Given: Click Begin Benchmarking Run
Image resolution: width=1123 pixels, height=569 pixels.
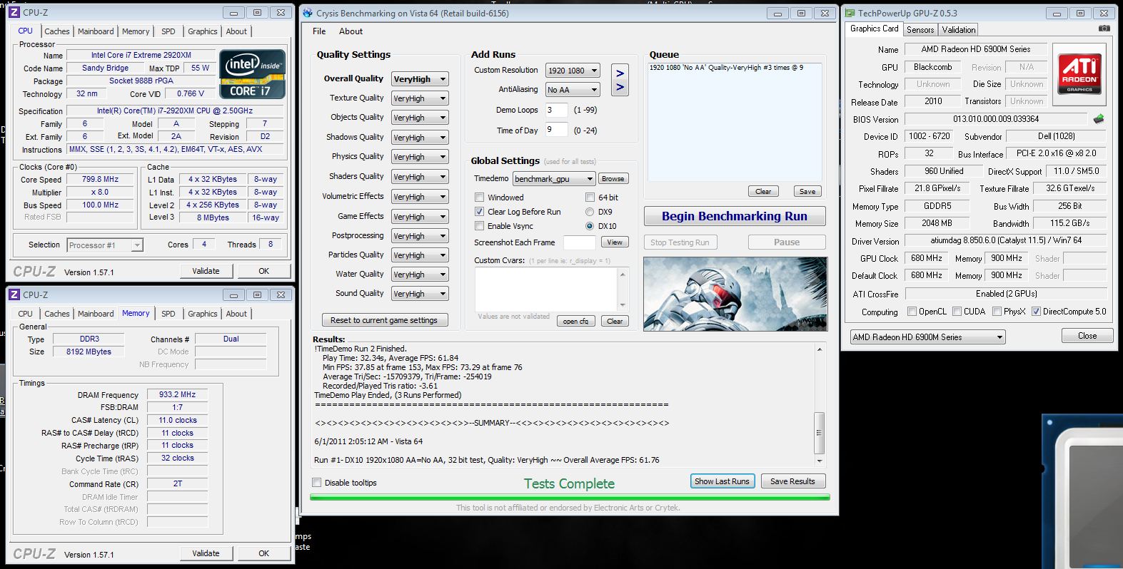Looking at the screenshot, I should (735, 216).
